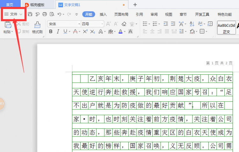Open the line spacing dropdown arrow

coord(186,32)
